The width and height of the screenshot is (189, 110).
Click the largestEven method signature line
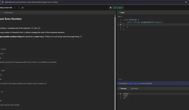(145, 22)
